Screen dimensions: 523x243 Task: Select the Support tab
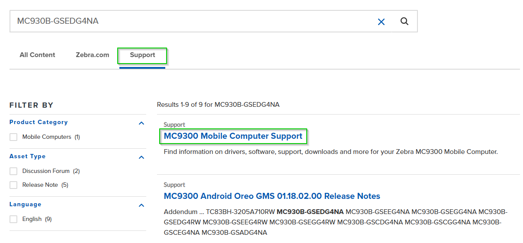point(142,55)
